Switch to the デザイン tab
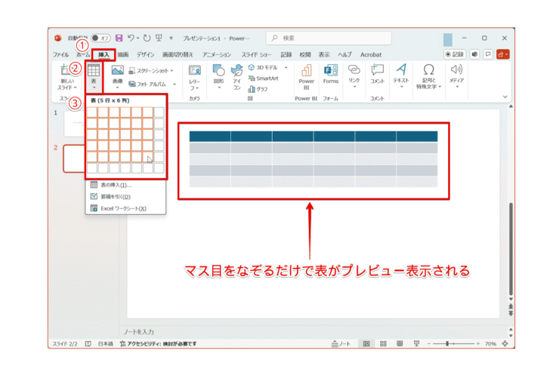 [x=146, y=54]
